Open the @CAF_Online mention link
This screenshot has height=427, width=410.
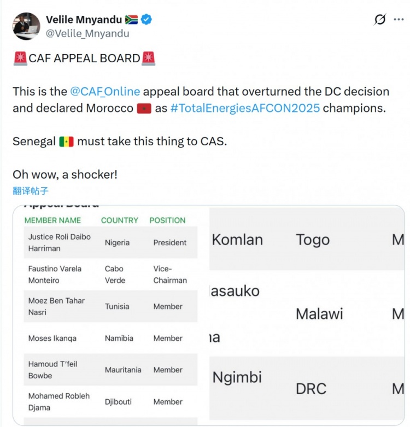coord(105,91)
